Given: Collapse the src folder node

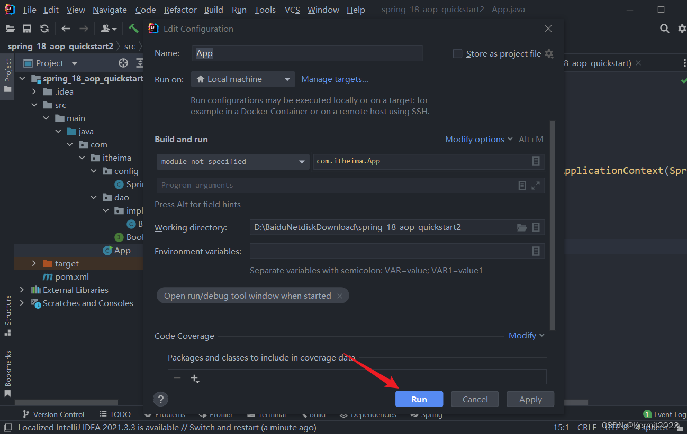Looking at the screenshot, I should 34,105.
